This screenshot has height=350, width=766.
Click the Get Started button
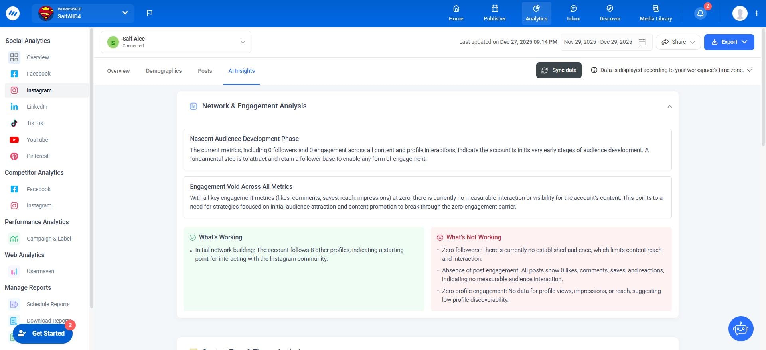point(43,333)
